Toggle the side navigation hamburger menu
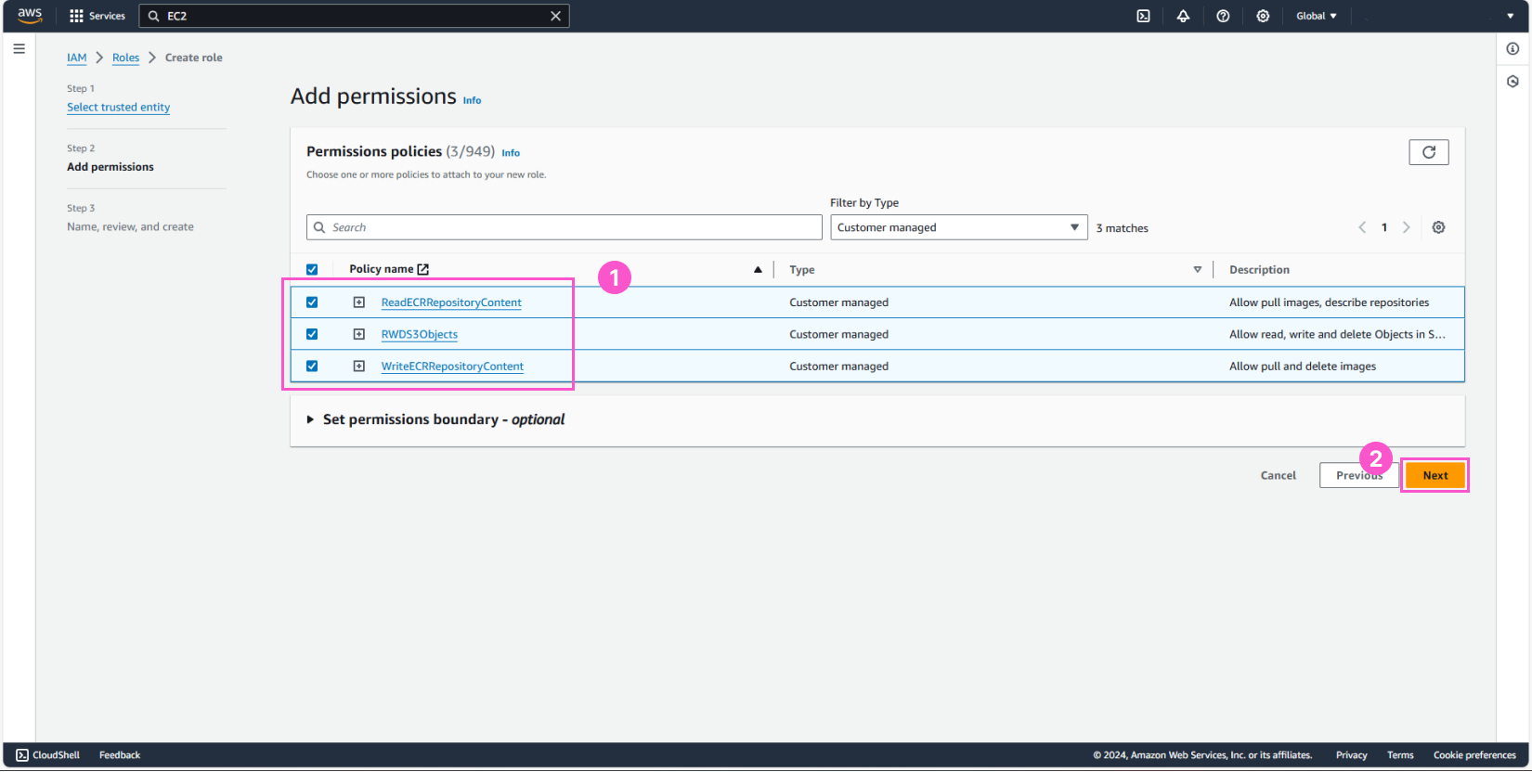 (x=19, y=48)
